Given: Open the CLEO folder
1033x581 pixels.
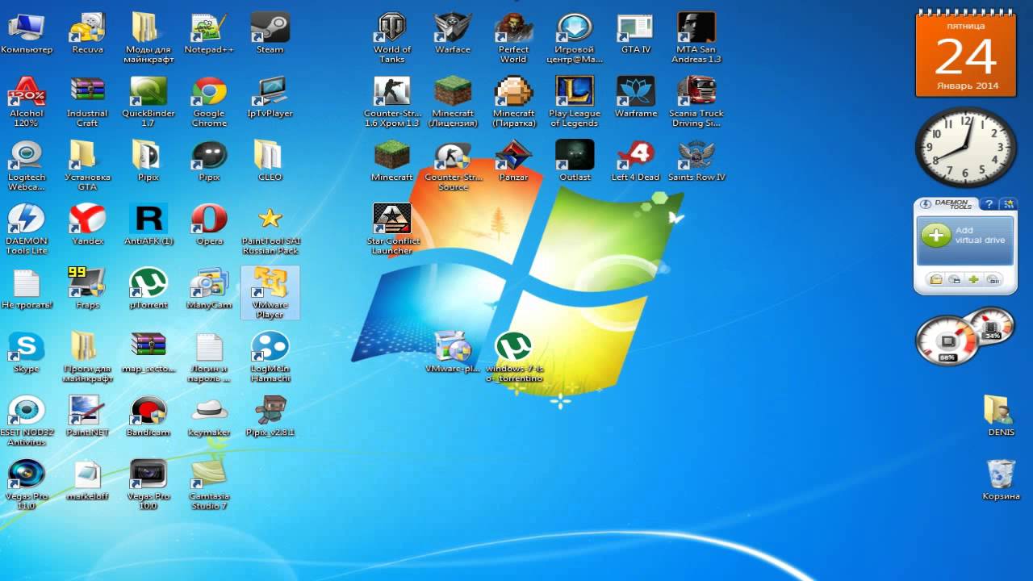Looking at the screenshot, I should click(270, 161).
